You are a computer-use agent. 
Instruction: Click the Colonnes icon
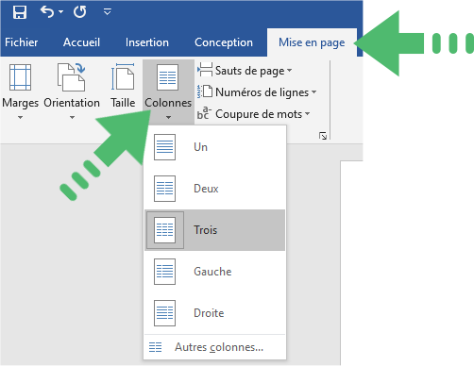click(168, 77)
